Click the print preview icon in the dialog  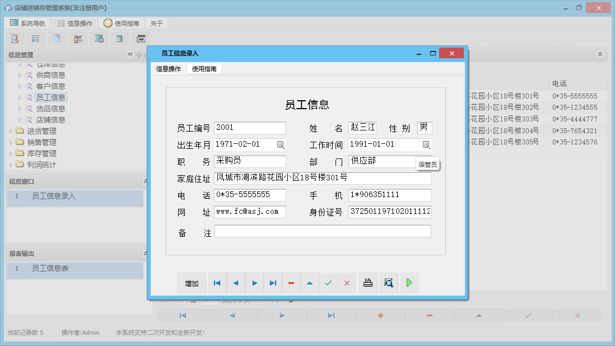[389, 283]
